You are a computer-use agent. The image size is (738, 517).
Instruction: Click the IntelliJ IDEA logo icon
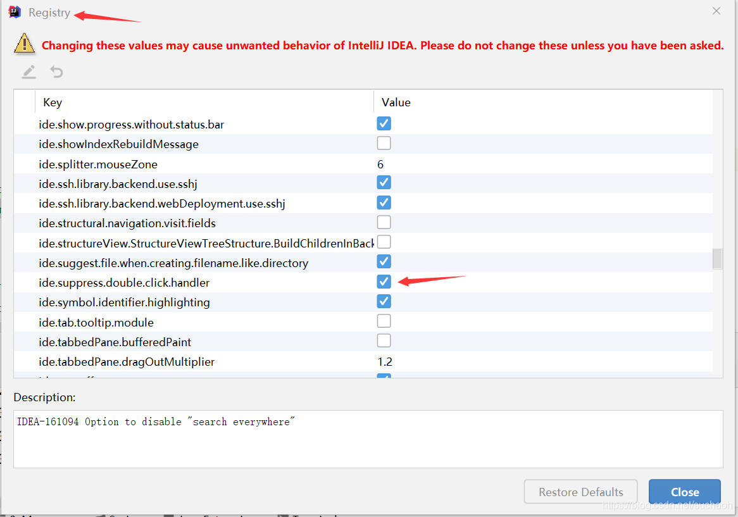pos(15,12)
